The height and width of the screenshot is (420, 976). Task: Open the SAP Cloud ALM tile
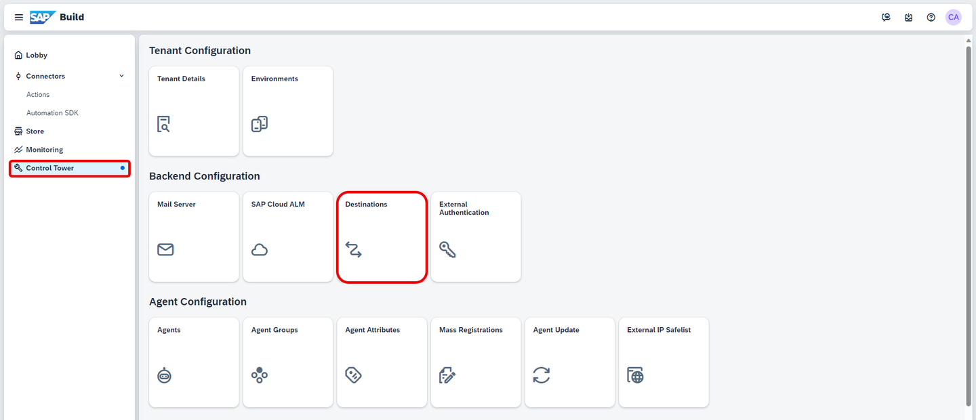coord(288,236)
